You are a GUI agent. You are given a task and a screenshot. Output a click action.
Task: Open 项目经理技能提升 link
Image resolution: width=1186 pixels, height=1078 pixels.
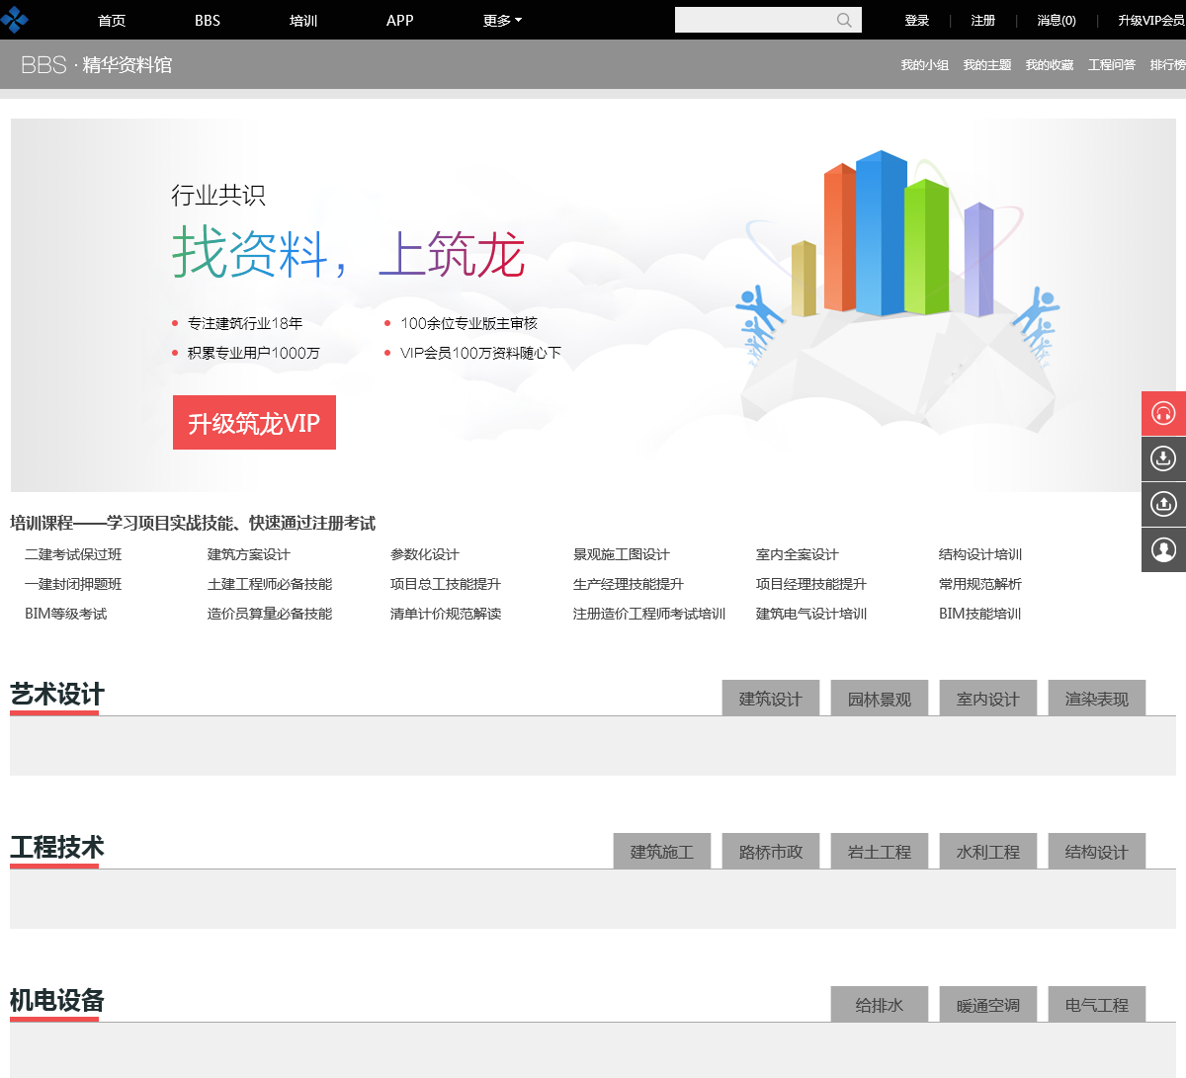click(x=811, y=585)
